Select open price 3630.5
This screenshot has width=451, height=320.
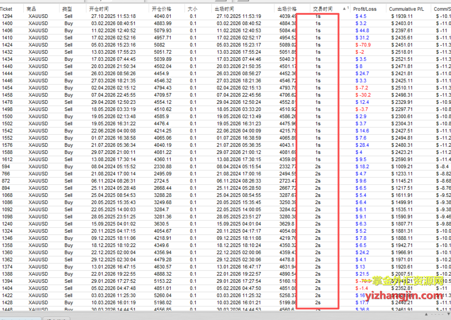(x=161, y=224)
